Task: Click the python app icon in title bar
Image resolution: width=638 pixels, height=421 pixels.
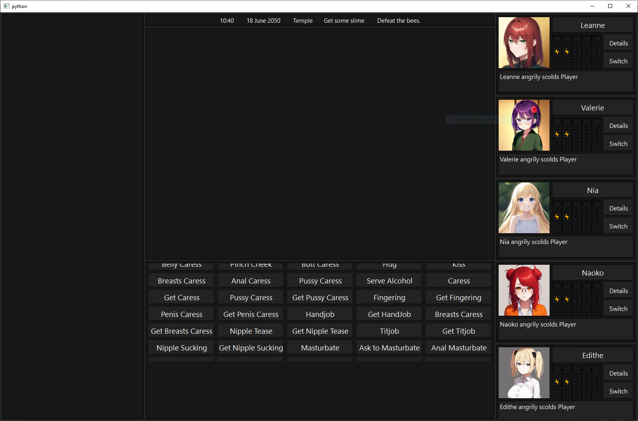Action: click(6, 6)
